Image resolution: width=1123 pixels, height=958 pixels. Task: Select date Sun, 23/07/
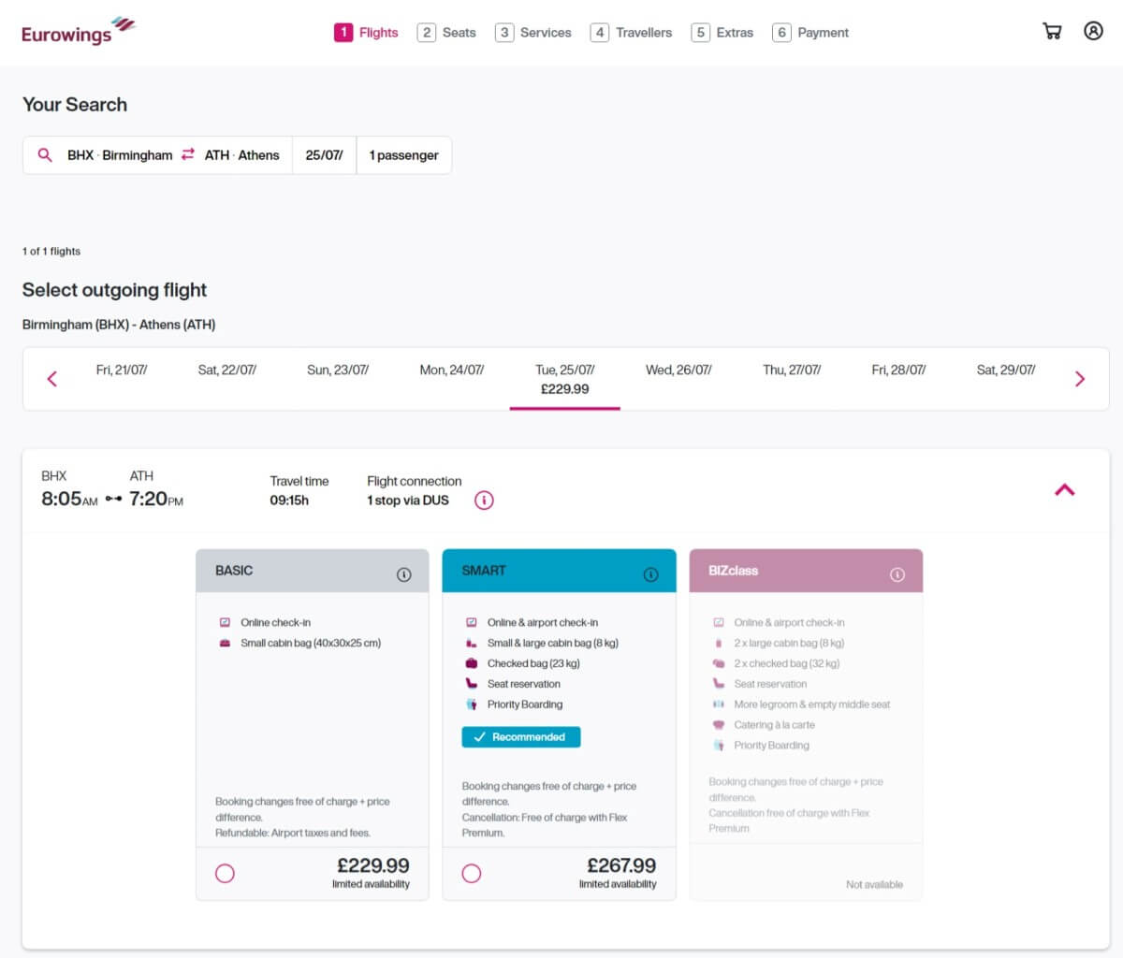pos(338,370)
